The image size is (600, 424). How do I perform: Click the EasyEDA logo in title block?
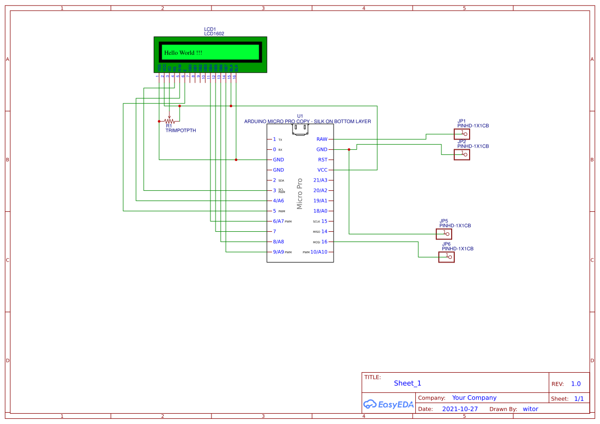click(389, 405)
